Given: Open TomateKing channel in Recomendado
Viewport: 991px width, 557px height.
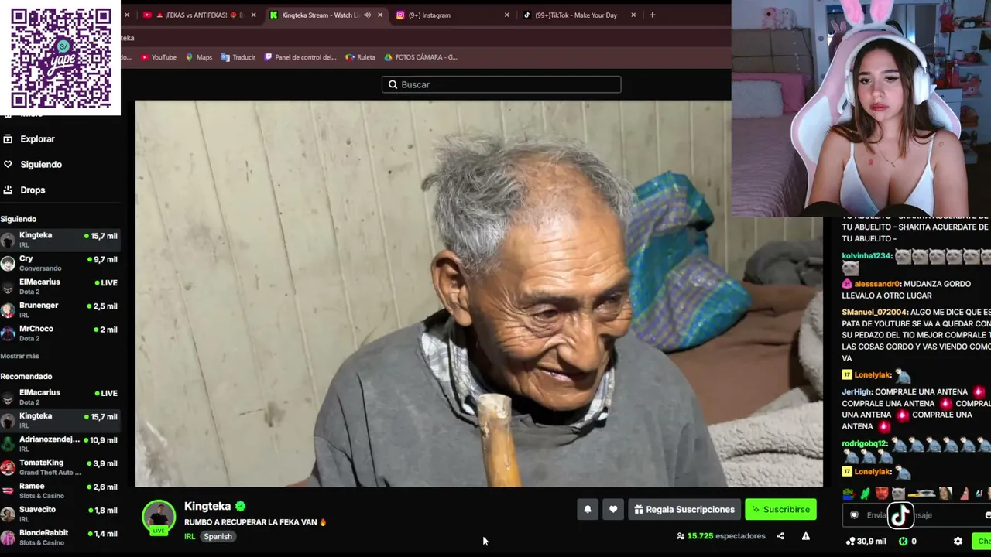Looking at the screenshot, I should pyautogui.click(x=60, y=467).
